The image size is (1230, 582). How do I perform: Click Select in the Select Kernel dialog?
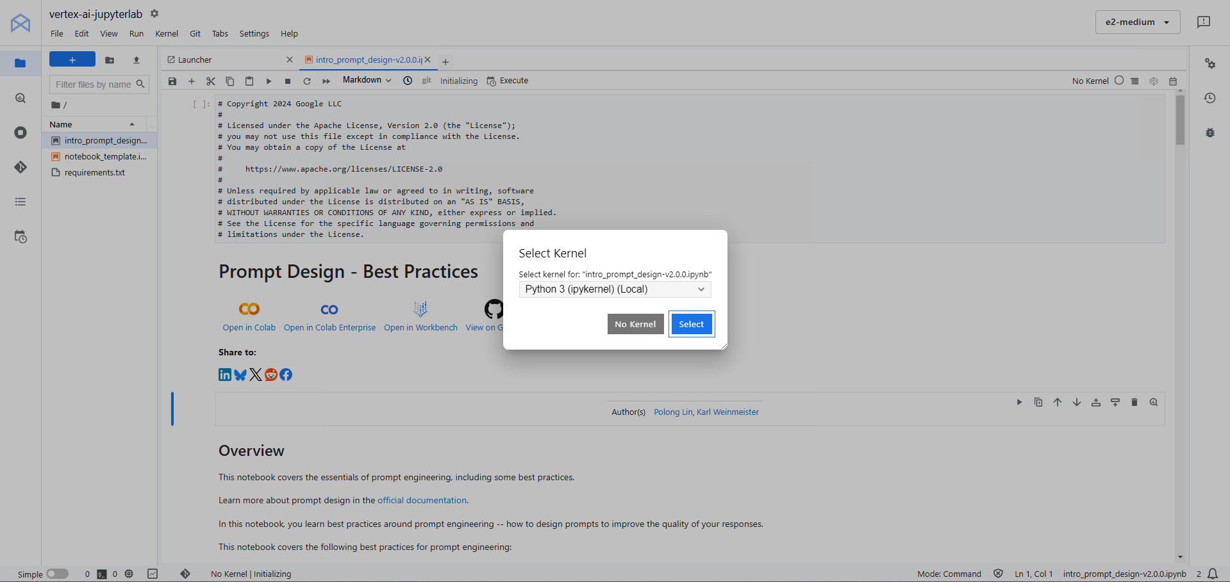(x=691, y=324)
